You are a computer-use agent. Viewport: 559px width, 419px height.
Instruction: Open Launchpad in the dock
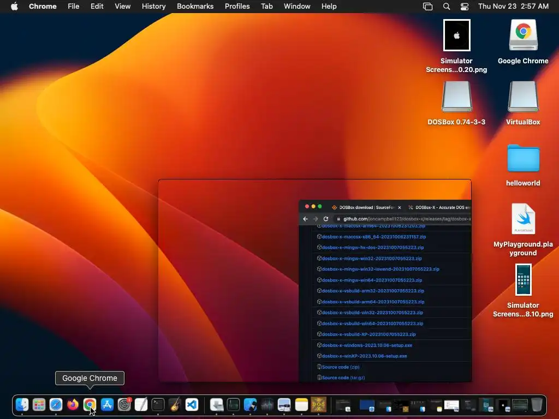click(39, 405)
